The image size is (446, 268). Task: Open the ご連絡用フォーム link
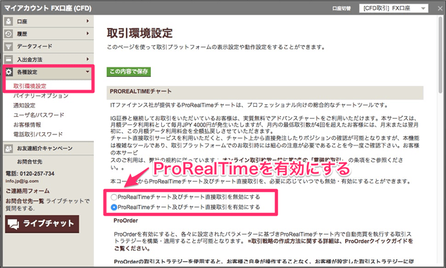click(x=28, y=191)
